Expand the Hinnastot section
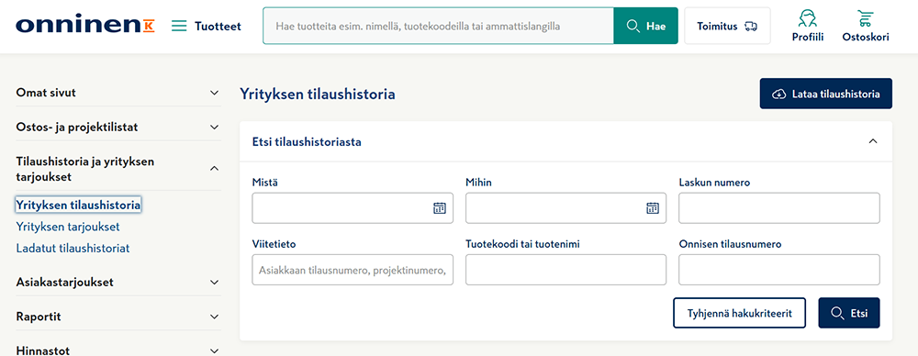This screenshot has width=918, height=356. point(118,350)
